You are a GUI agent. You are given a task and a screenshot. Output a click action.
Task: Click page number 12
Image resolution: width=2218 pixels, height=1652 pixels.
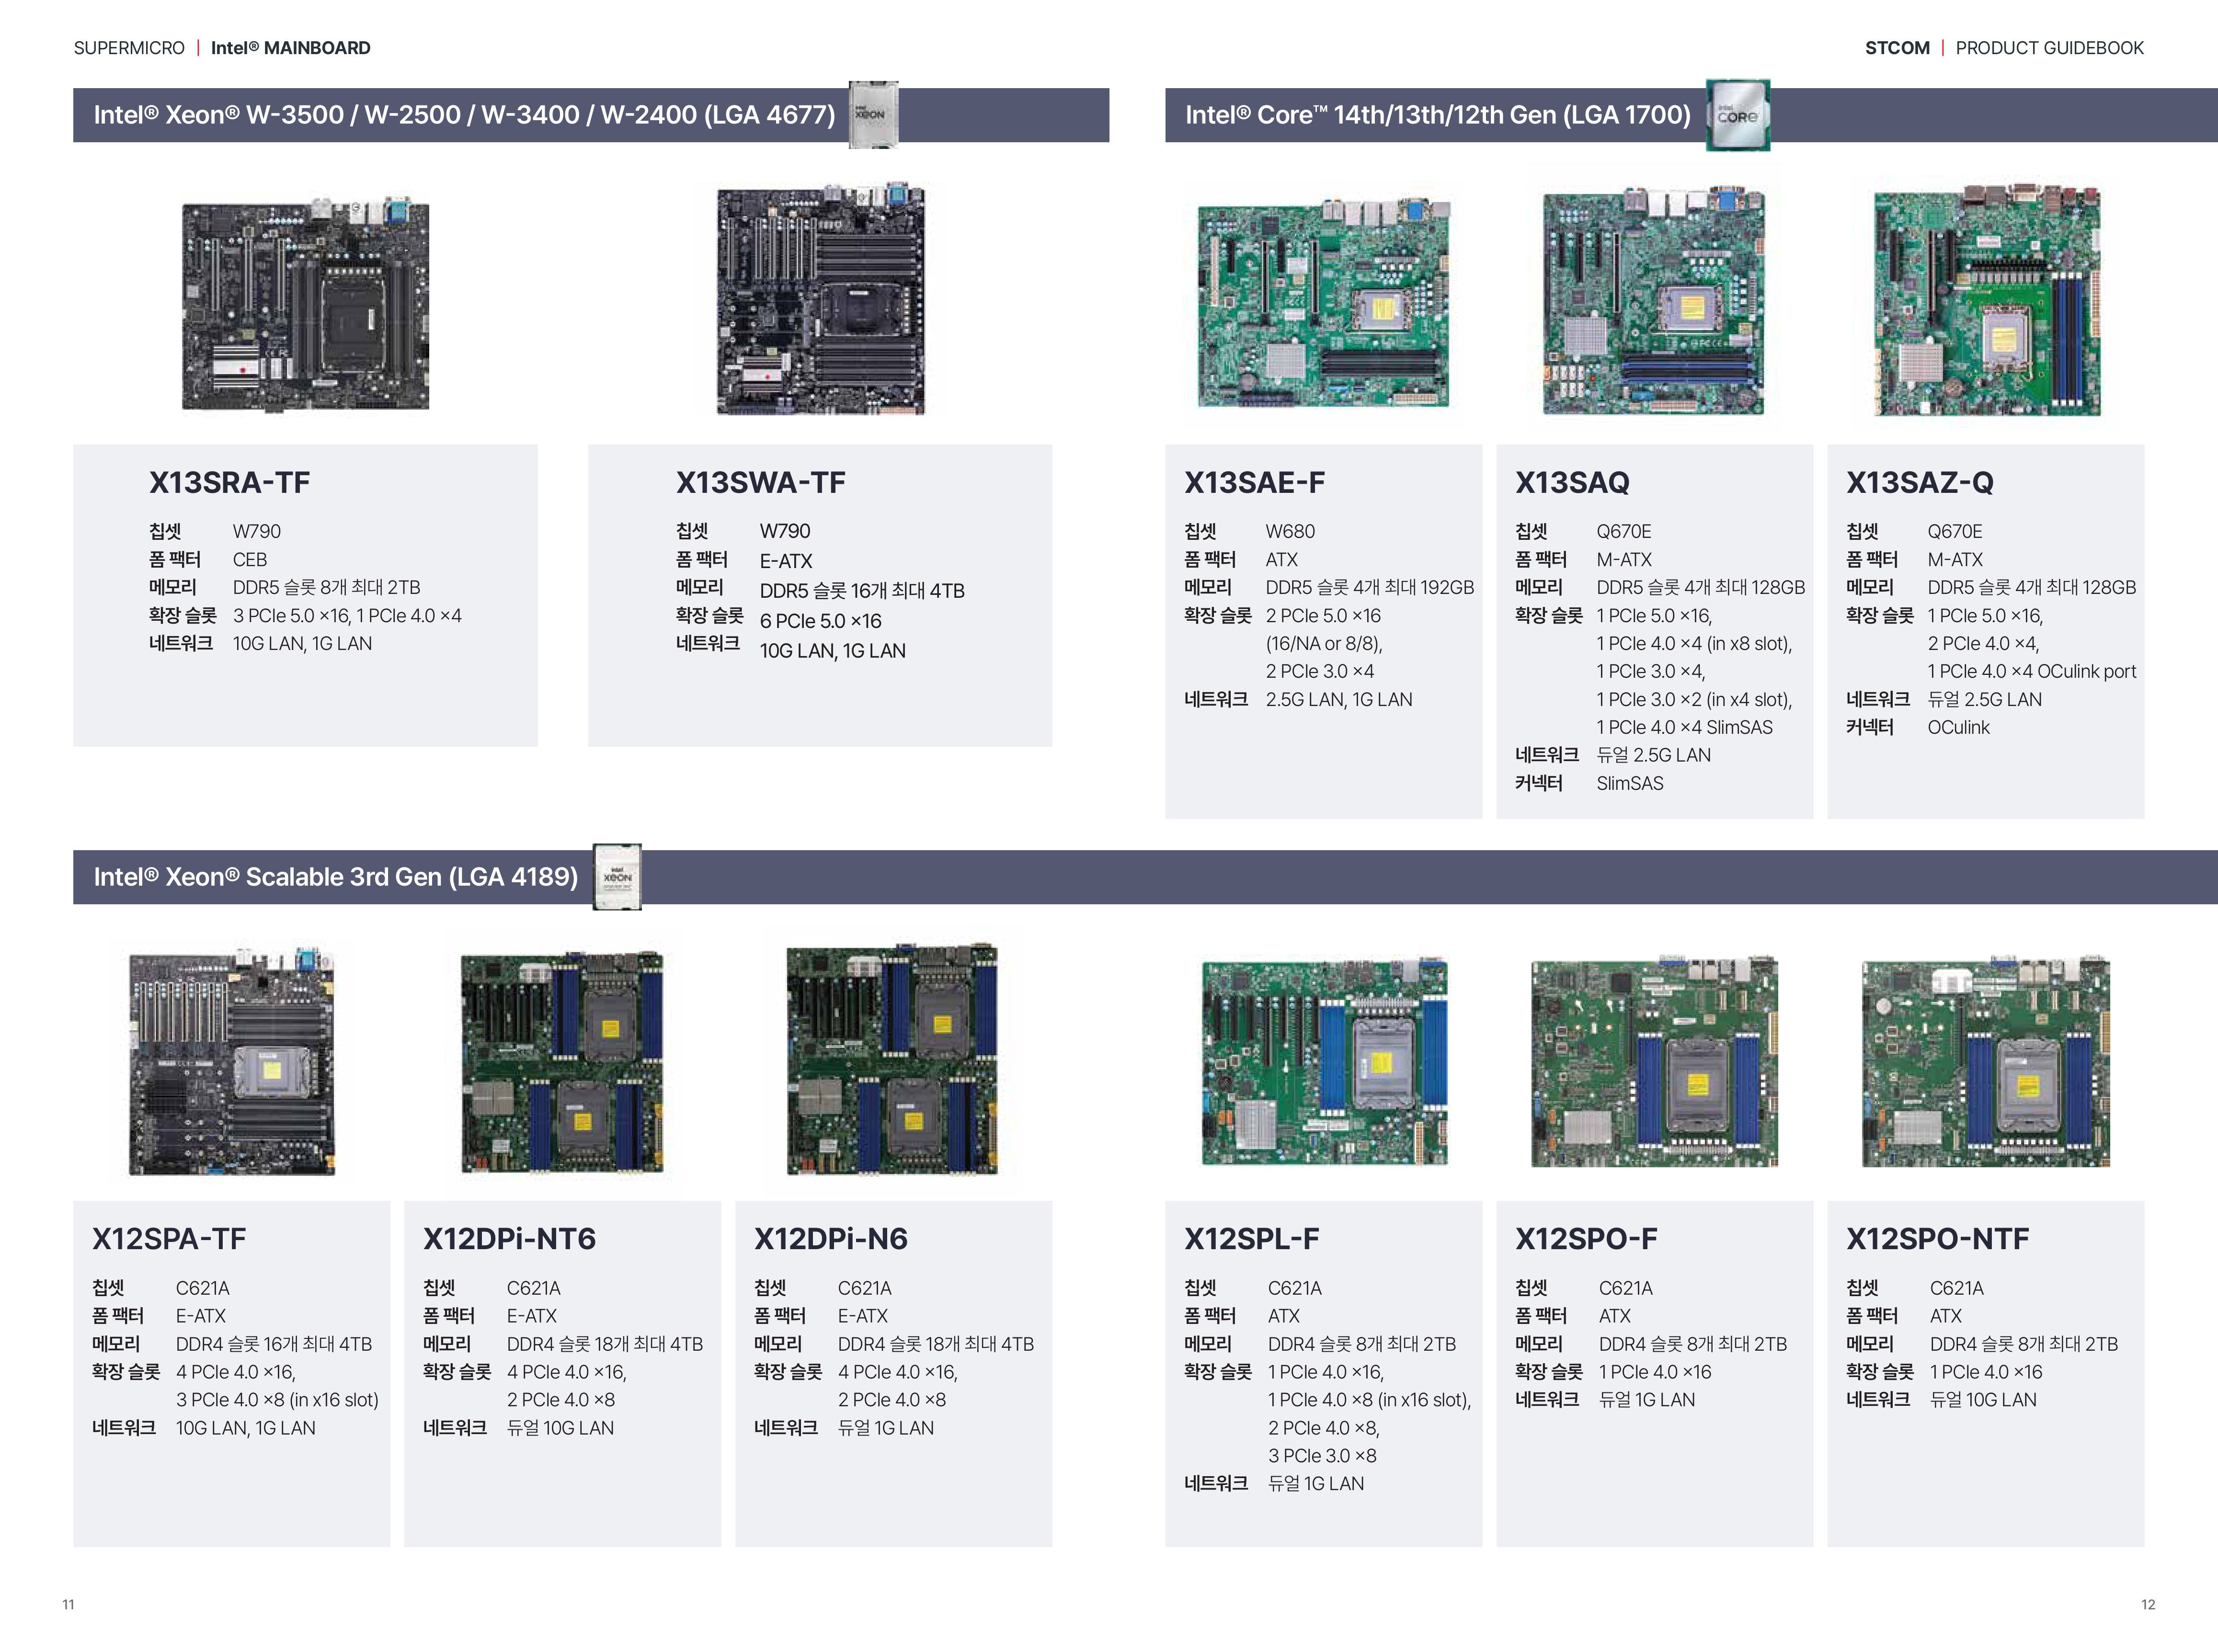pyautogui.click(x=2148, y=1604)
